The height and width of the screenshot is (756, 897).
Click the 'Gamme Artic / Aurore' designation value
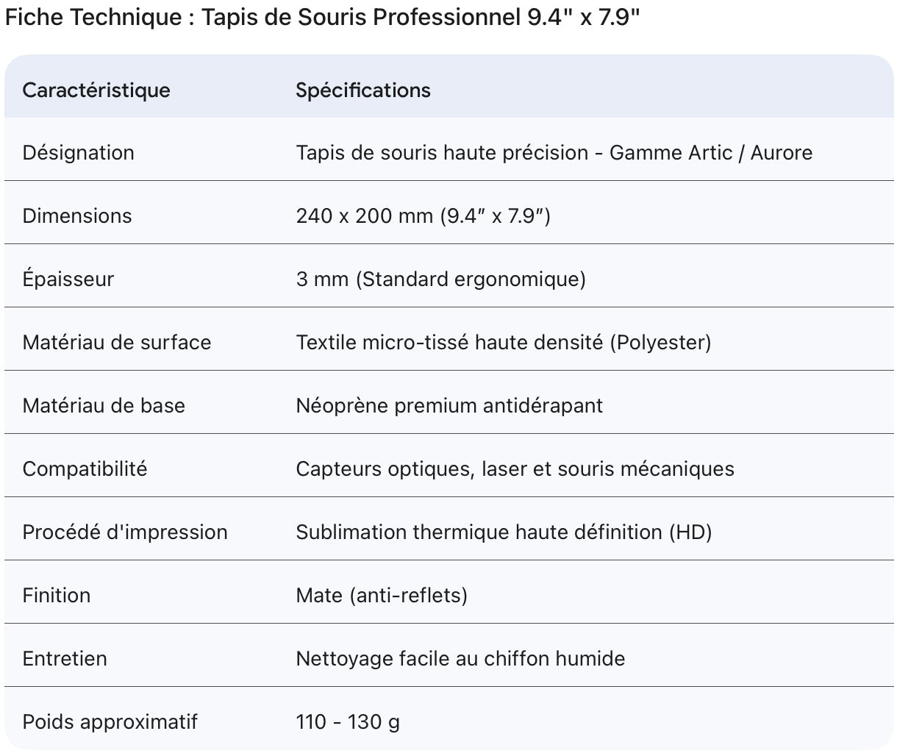(x=710, y=153)
